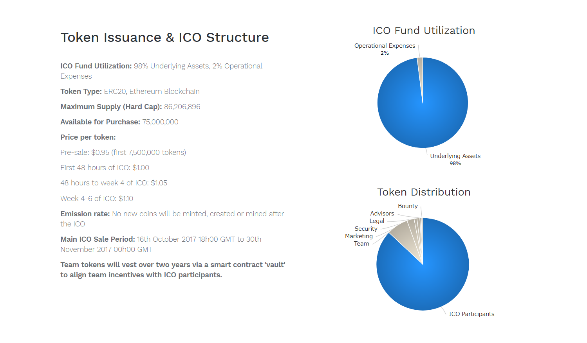Select the Underlying Assets chart label
This screenshot has width=587, height=343.
click(455, 159)
